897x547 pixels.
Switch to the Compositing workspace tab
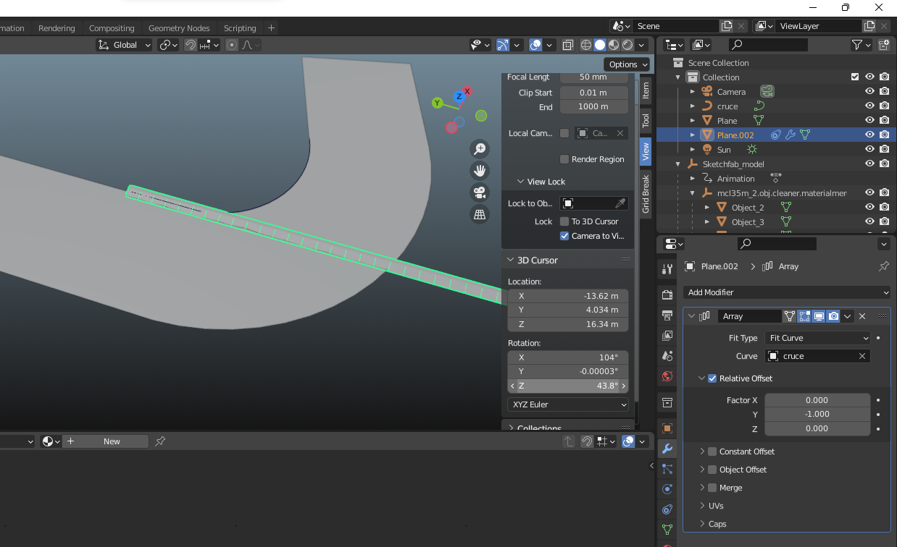click(112, 28)
